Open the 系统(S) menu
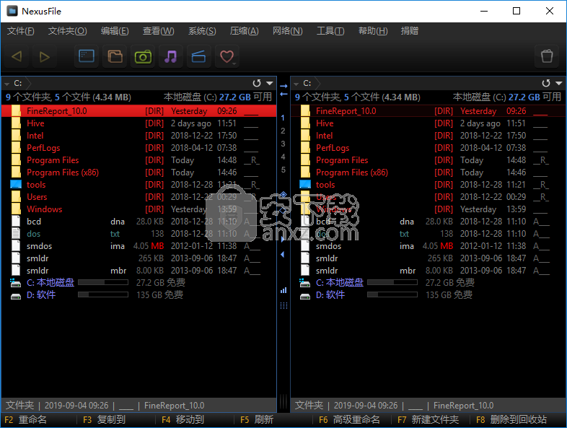Screen dimensions: 567x428 click(x=202, y=31)
